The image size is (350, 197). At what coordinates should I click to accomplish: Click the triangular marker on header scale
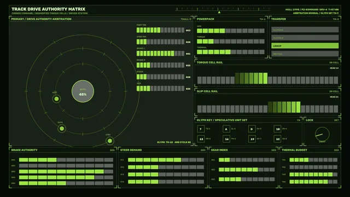coord(219,12)
